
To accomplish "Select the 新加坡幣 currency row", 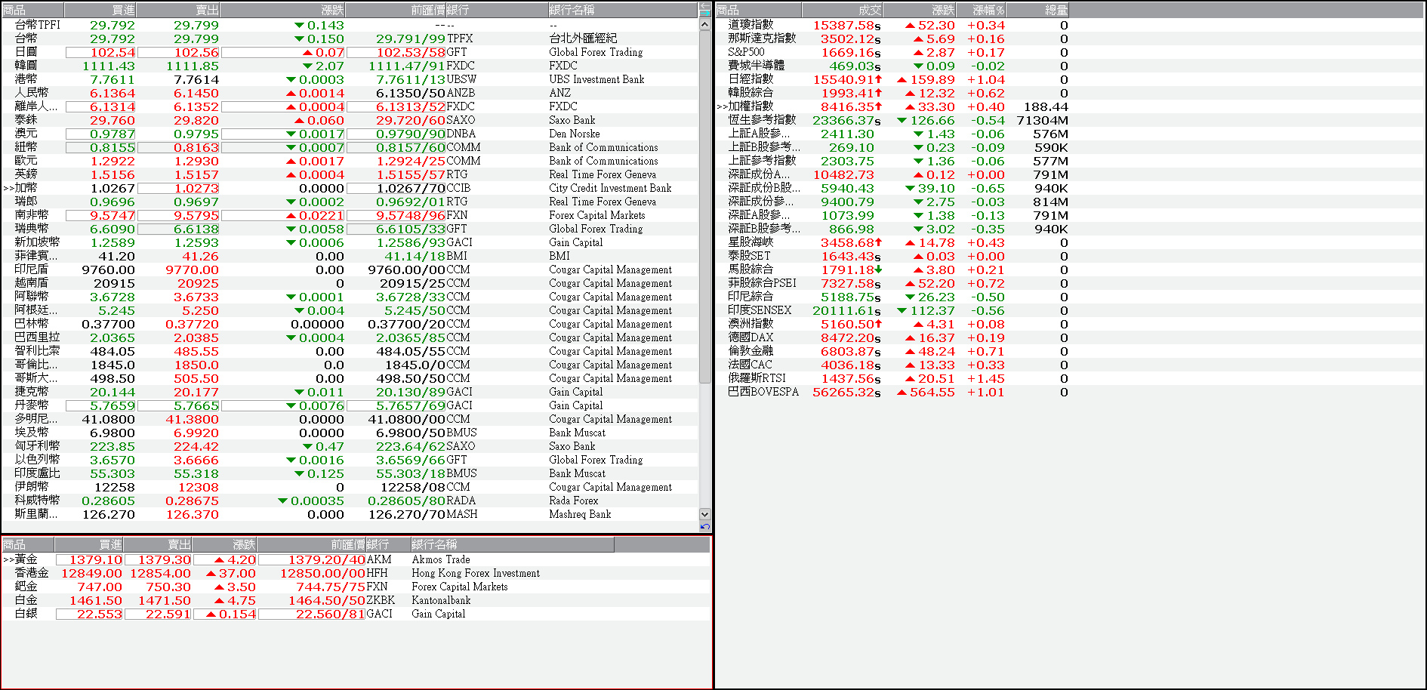I will pos(350,242).
